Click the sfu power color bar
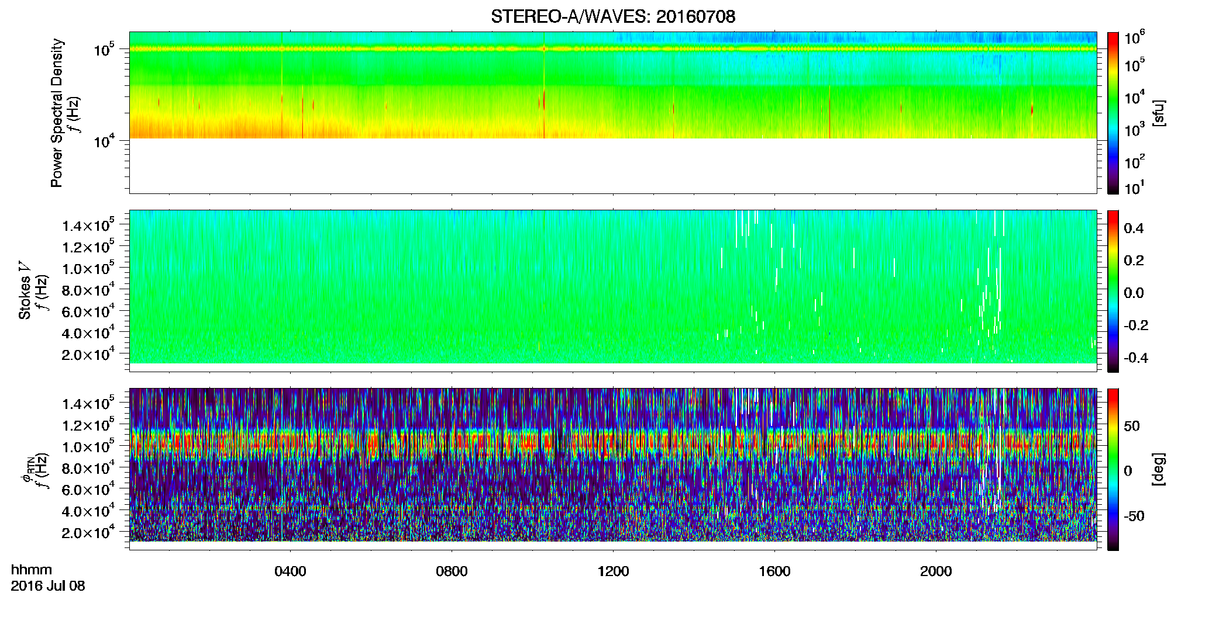The width and height of the screenshot is (1226, 631). [1113, 112]
